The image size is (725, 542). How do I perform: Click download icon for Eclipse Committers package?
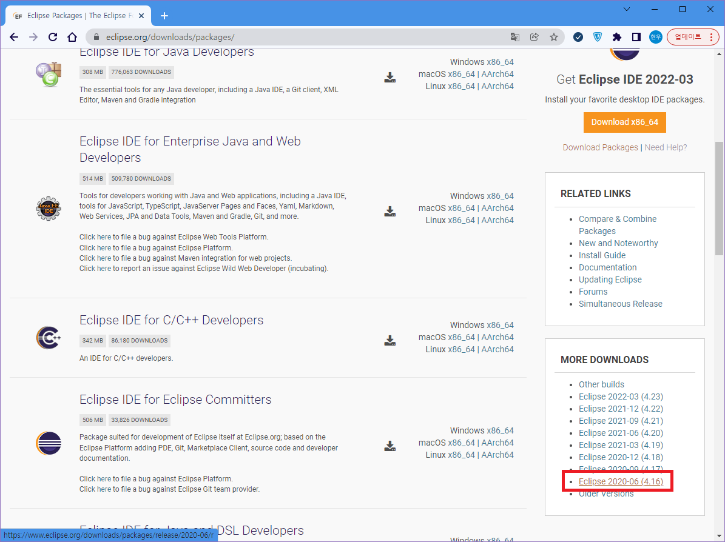point(389,446)
